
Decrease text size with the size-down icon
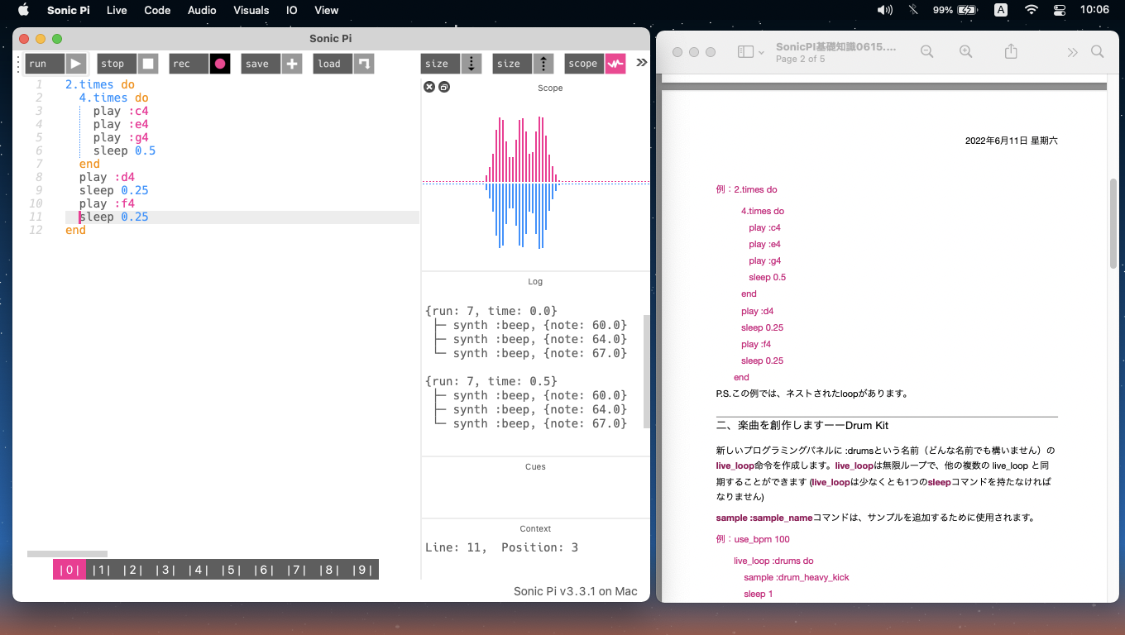coord(472,64)
